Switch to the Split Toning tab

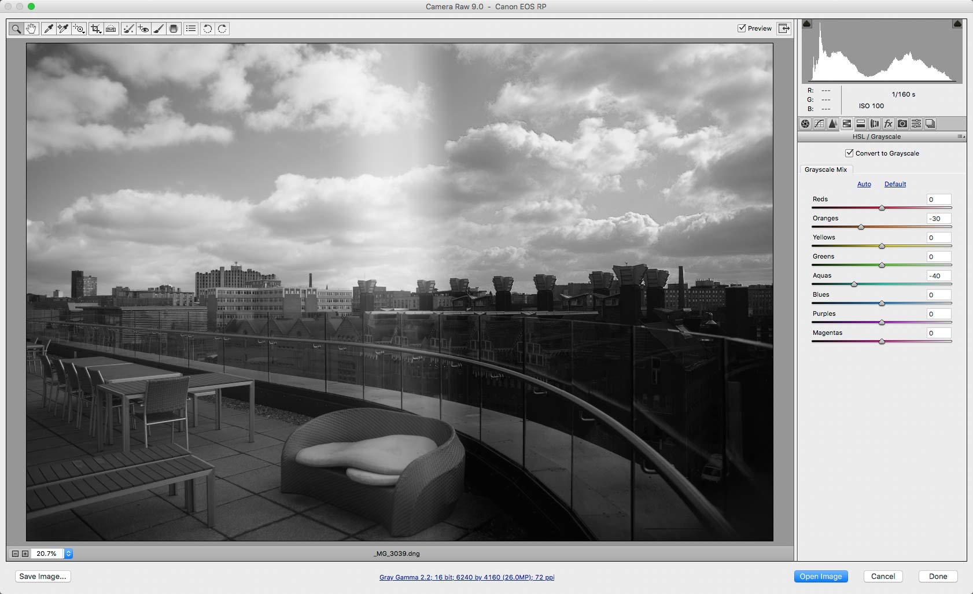[x=861, y=123]
